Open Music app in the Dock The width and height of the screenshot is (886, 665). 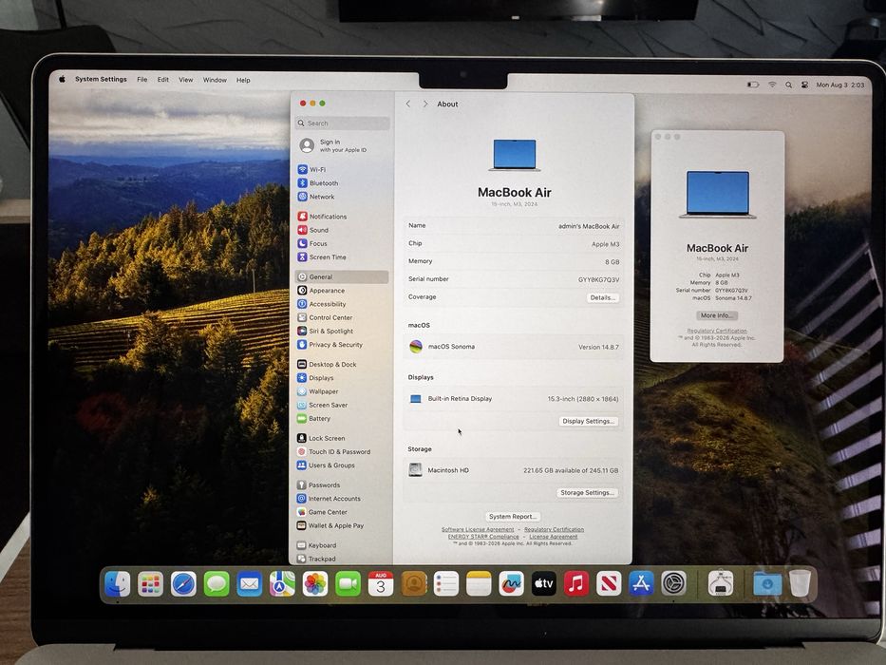[575, 583]
